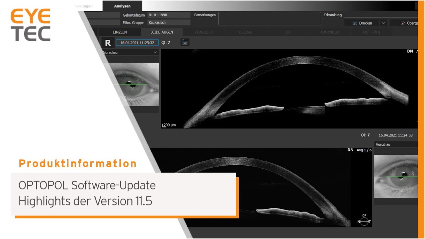Click the Drucken print button
425x239 pixels.
362,23
